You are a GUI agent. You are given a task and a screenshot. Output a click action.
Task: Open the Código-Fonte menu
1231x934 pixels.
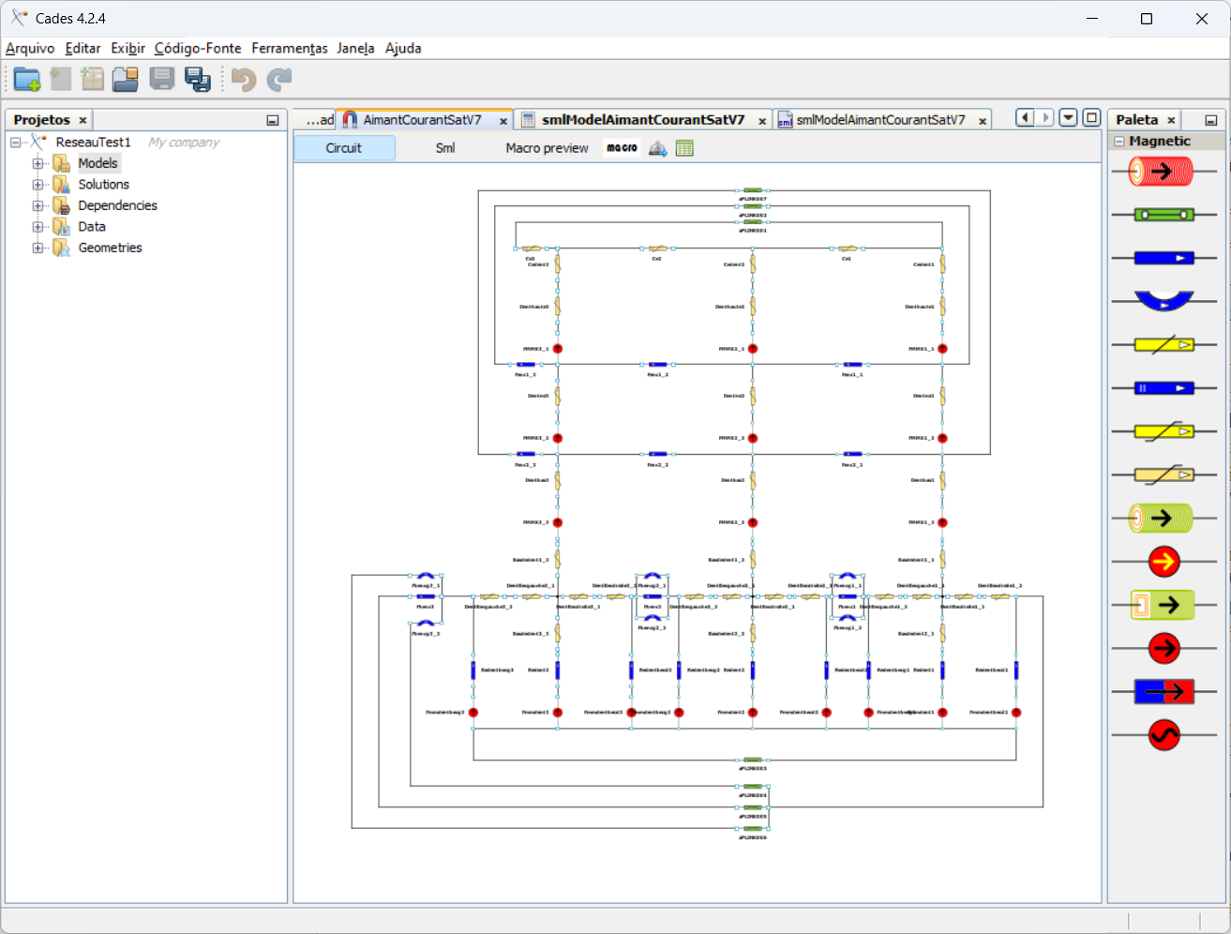pos(198,49)
